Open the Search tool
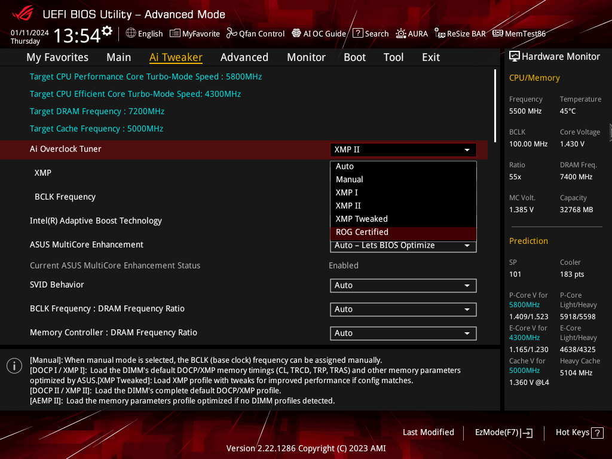Image resolution: width=612 pixels, height=459 pixels. click(371, 33)
